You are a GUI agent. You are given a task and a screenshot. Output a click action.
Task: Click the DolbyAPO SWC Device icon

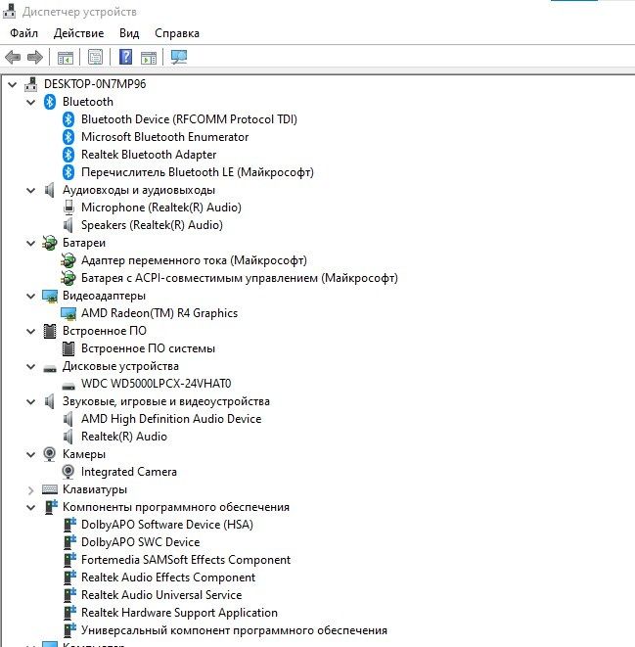tap(69, 542)
